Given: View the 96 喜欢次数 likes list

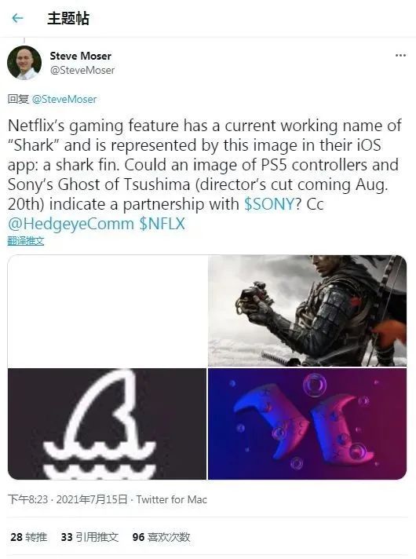Looking at the screenshot, I should [x=161, y=537].
